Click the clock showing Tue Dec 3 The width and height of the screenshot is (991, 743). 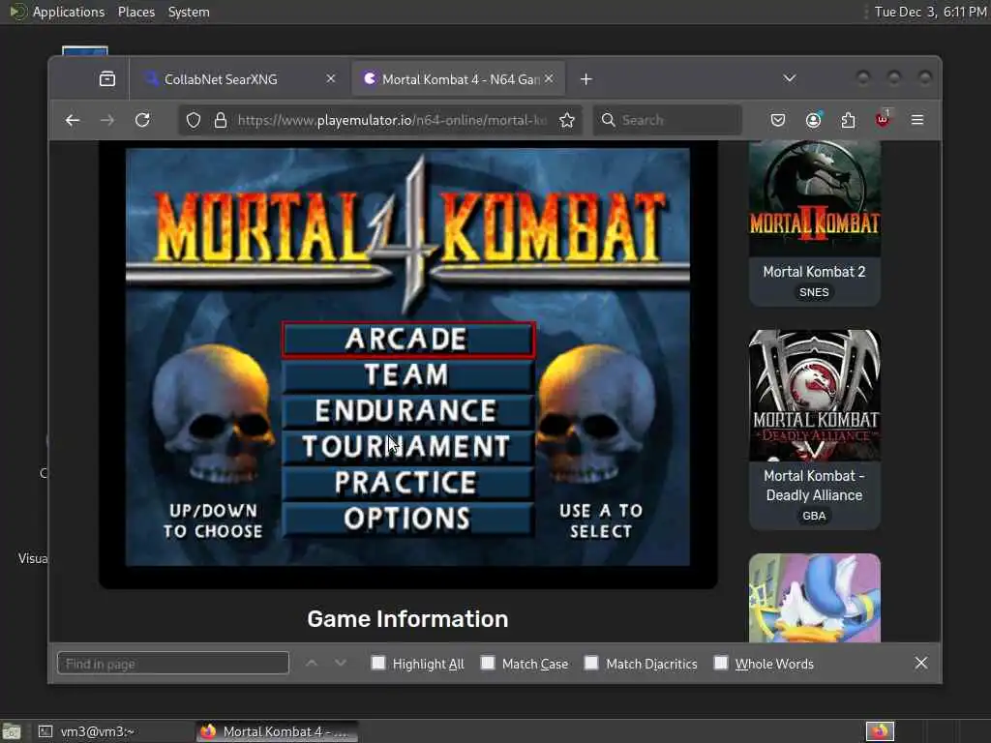[x=930, y=12]
